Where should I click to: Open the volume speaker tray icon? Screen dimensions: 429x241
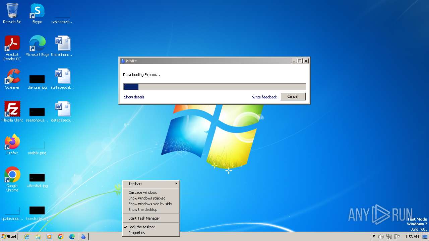pos(381,237)
